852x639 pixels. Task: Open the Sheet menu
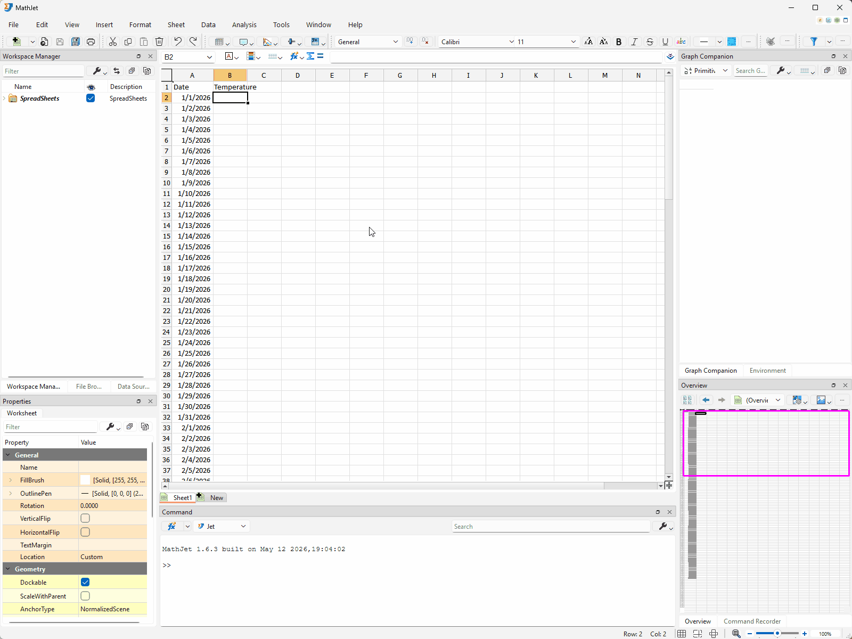pyautogui.click(x=176, y=24)
